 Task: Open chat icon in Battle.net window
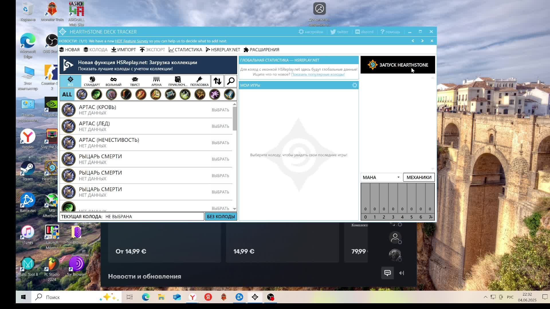pos(387,273)
